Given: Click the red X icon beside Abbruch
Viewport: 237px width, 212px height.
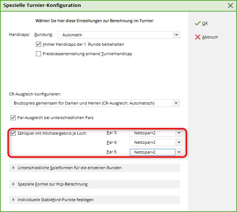Looking at the screenshot, I should pyautogui.click(x=198, y=37).
